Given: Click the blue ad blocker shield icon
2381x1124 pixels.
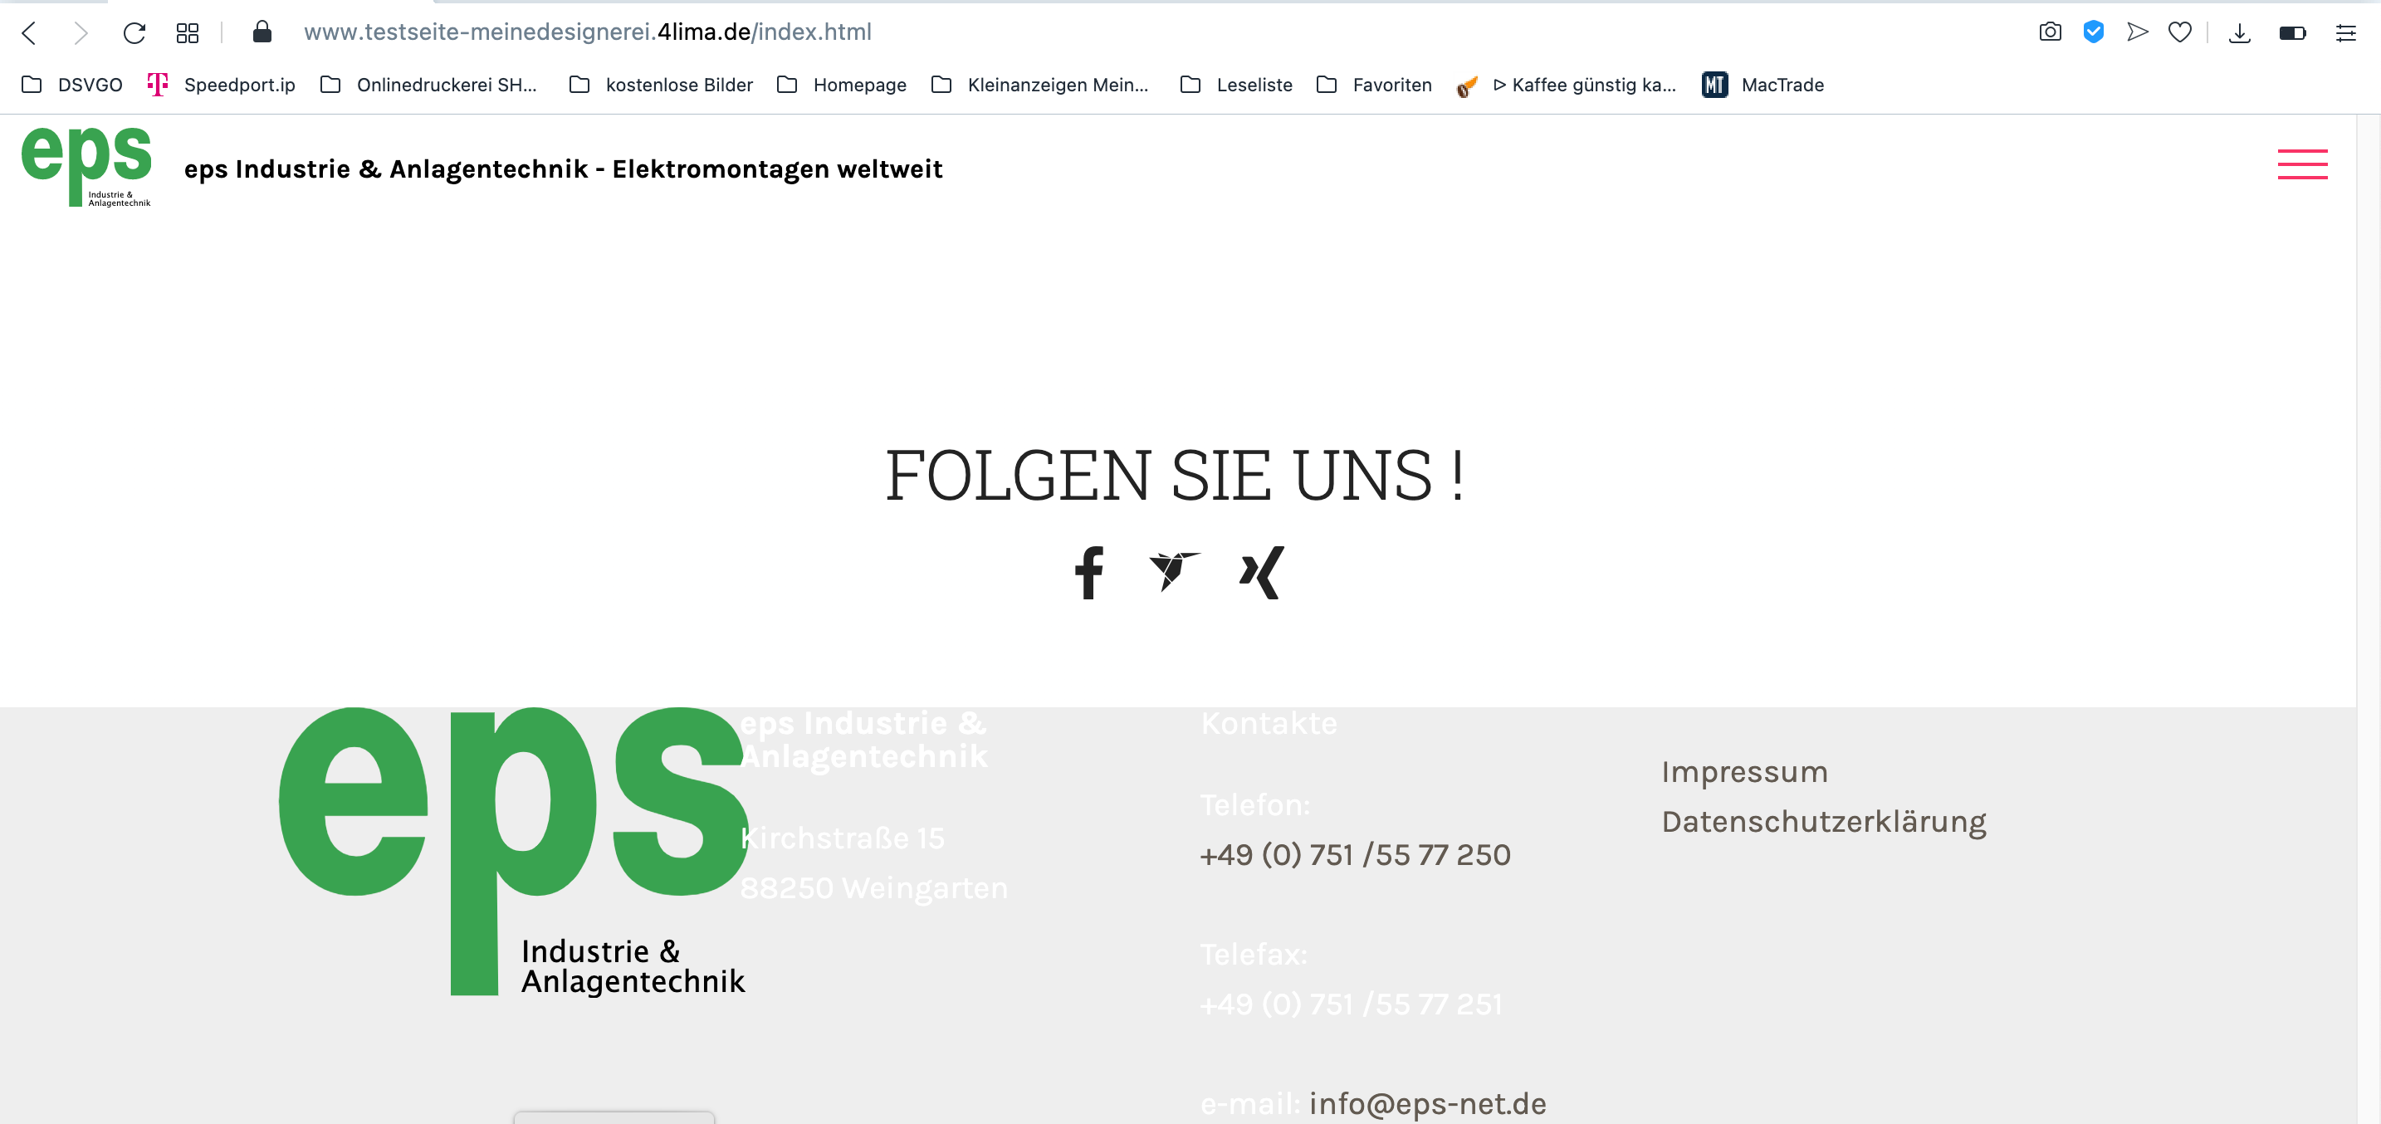Looking at the screenshot, I should 2093,32.
